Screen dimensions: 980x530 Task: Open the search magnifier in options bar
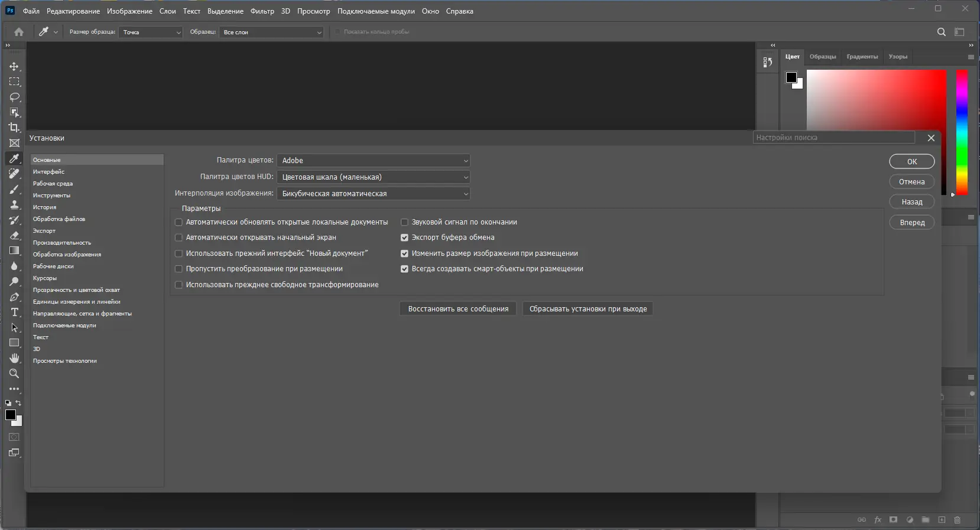coord(942,32)
